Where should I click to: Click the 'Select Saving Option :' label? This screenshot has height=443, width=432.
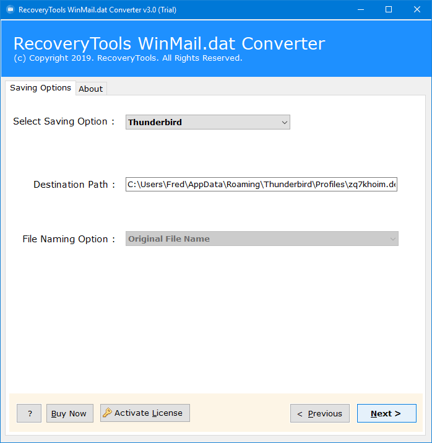(64, 121)
